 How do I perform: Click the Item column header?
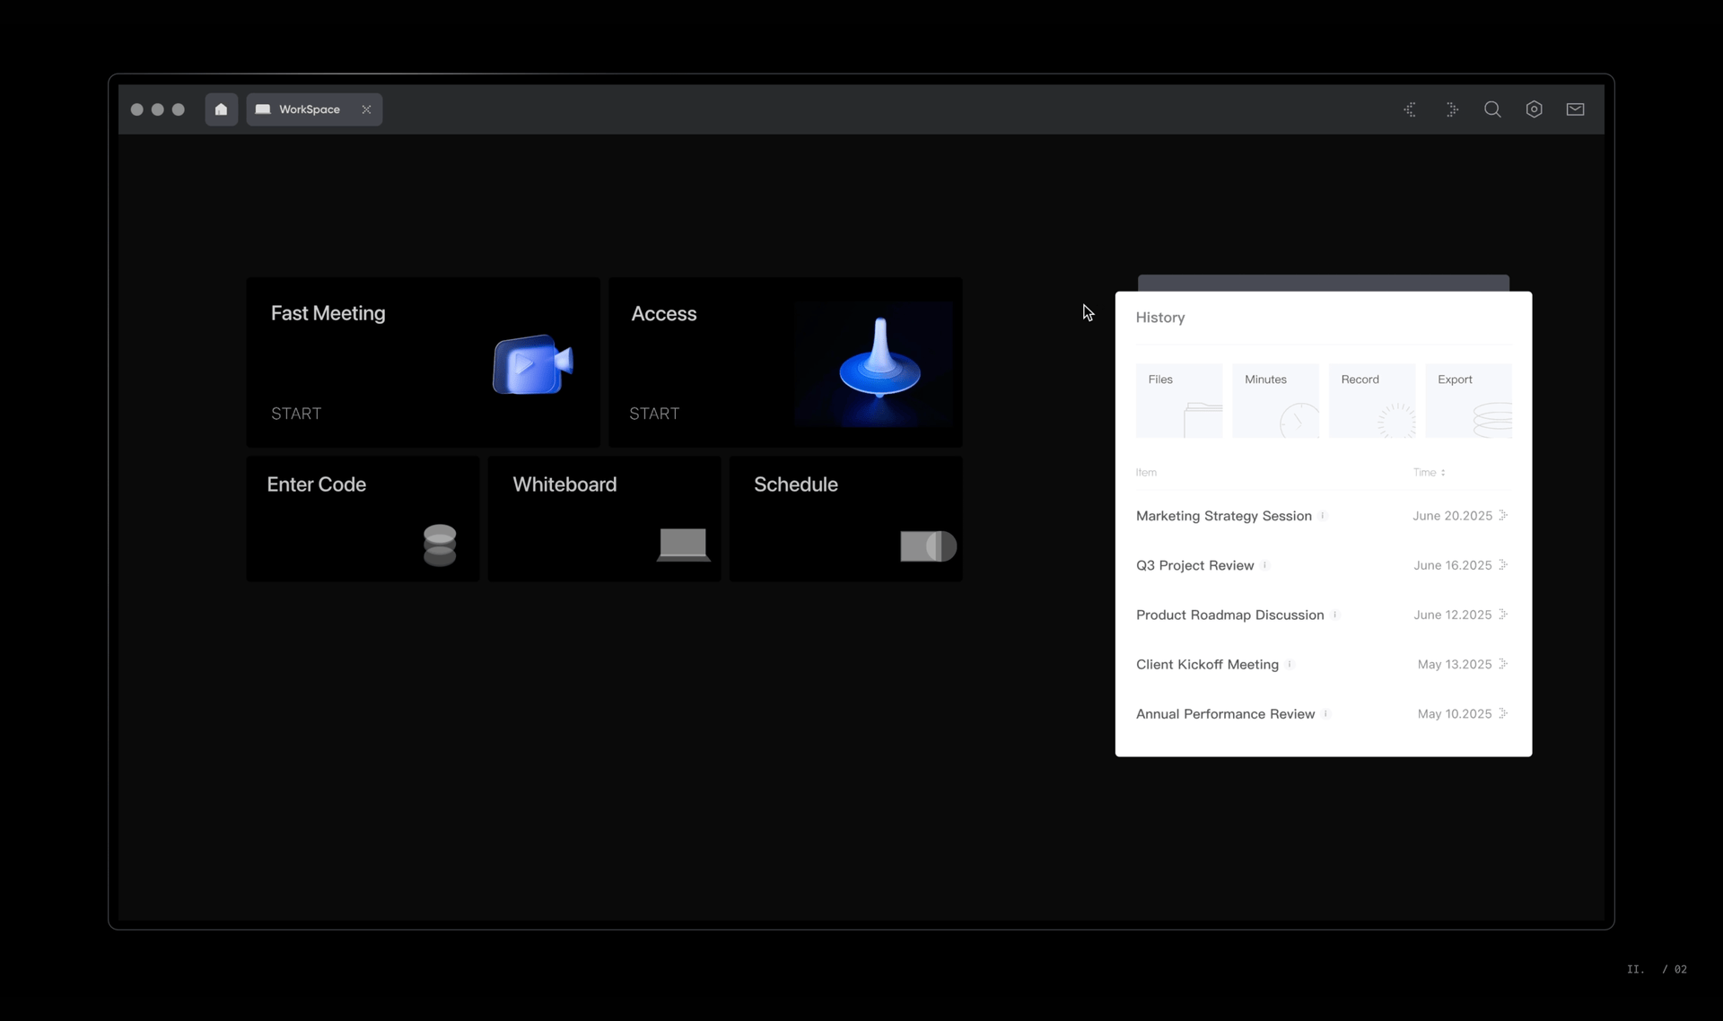coord(1146,472)
